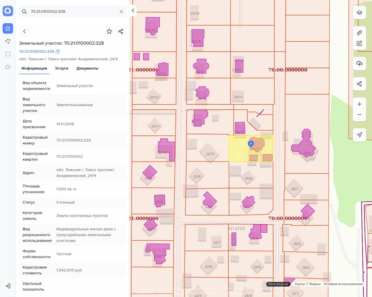Add the parcel to favorites with star
The image size is (372, 297).
coord(109,31)
